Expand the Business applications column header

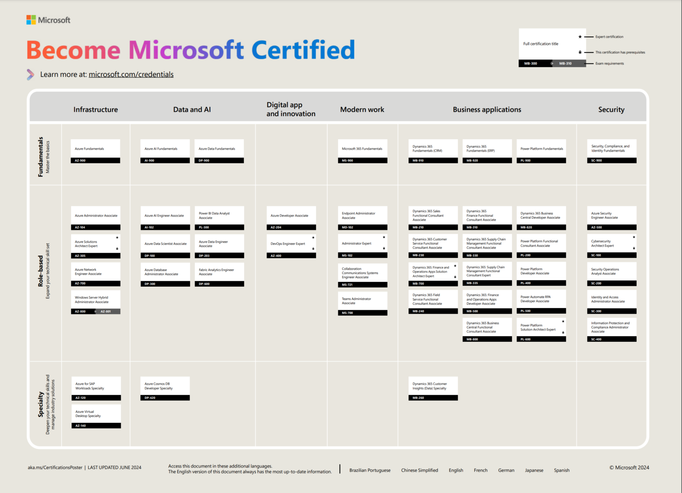(x=487, y=109)
